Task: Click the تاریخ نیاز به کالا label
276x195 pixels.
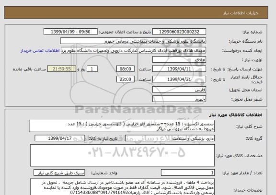Action: coord(103,138)
